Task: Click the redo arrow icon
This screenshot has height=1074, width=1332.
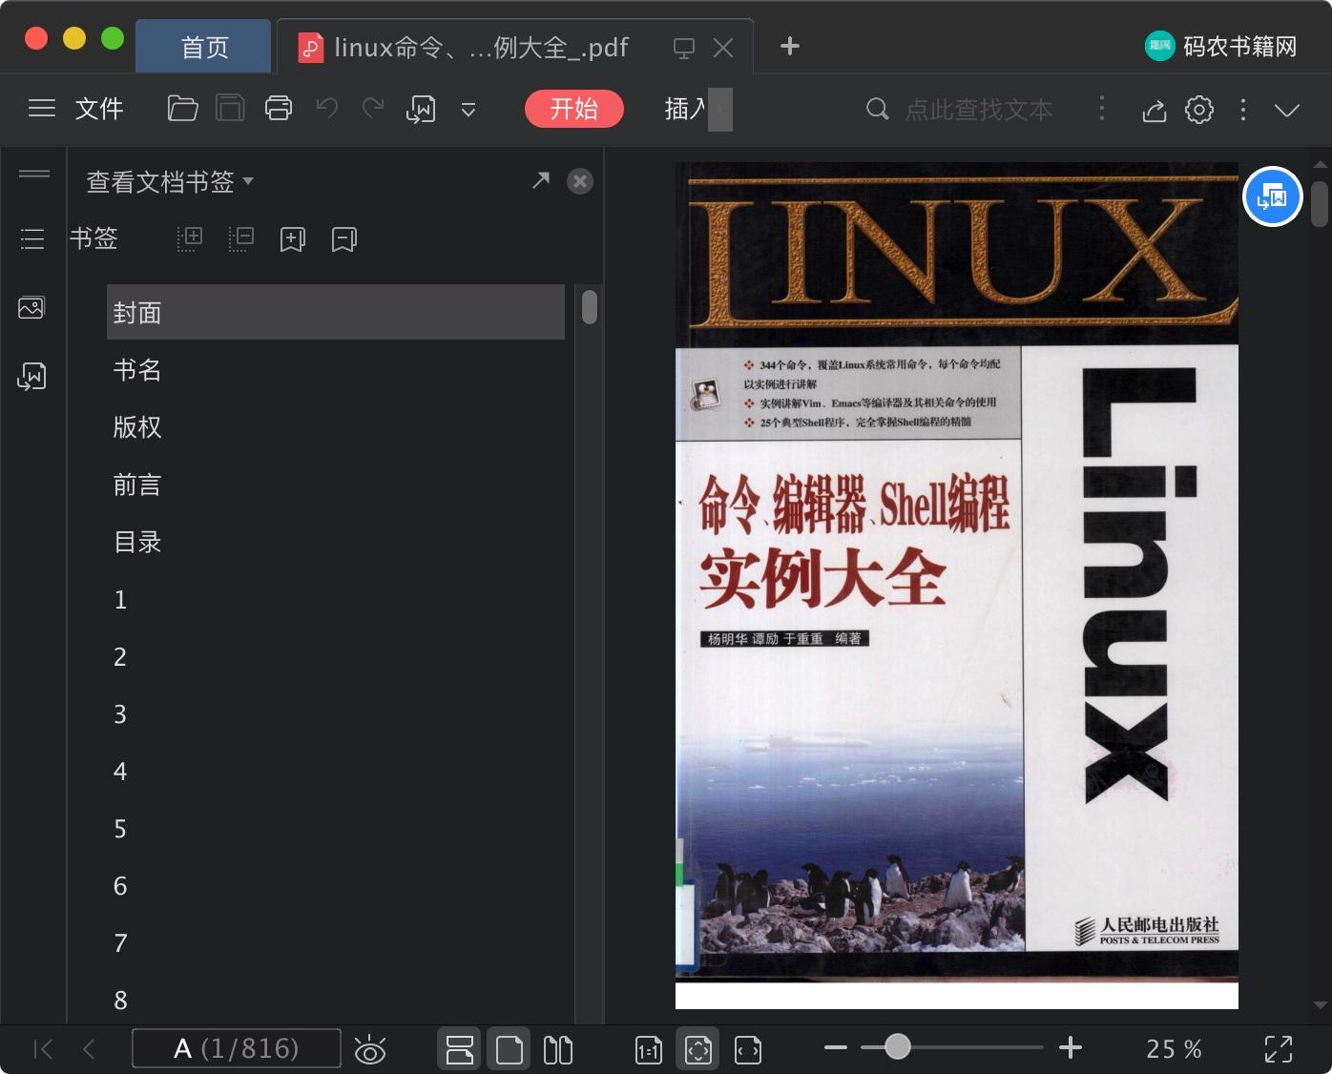Action: tap(373, 109)
